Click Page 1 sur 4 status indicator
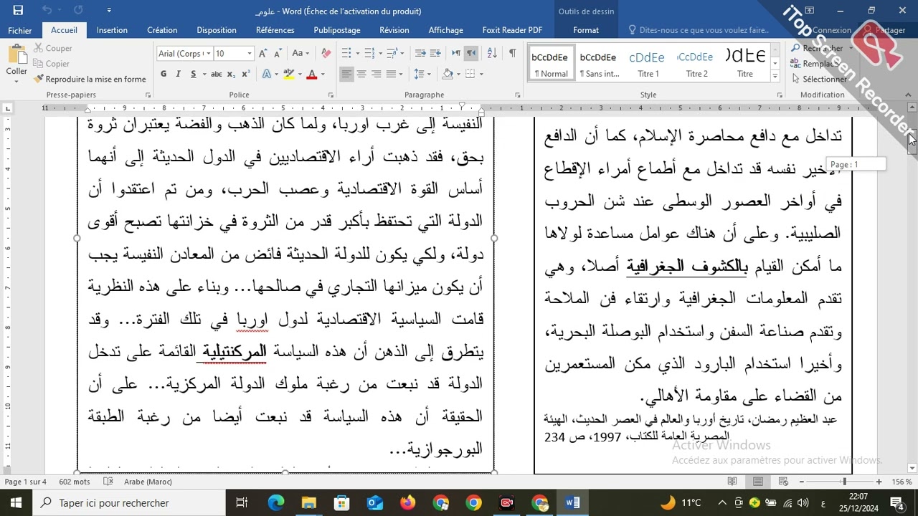 point(26,482)
